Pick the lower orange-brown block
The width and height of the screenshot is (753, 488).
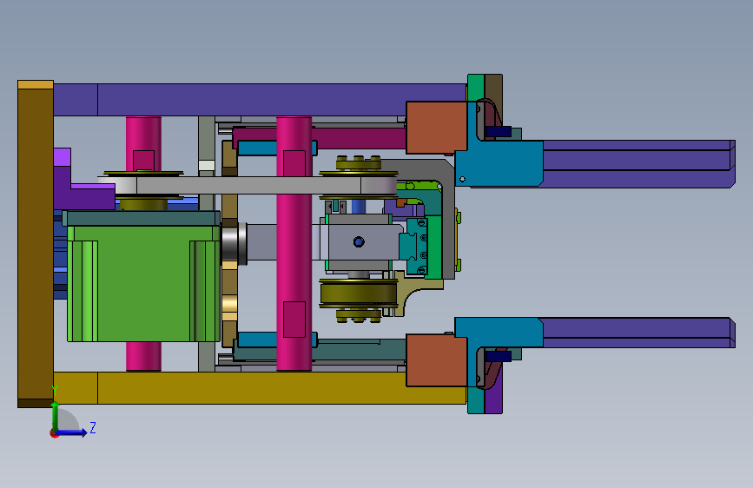[x=437, y=360]
